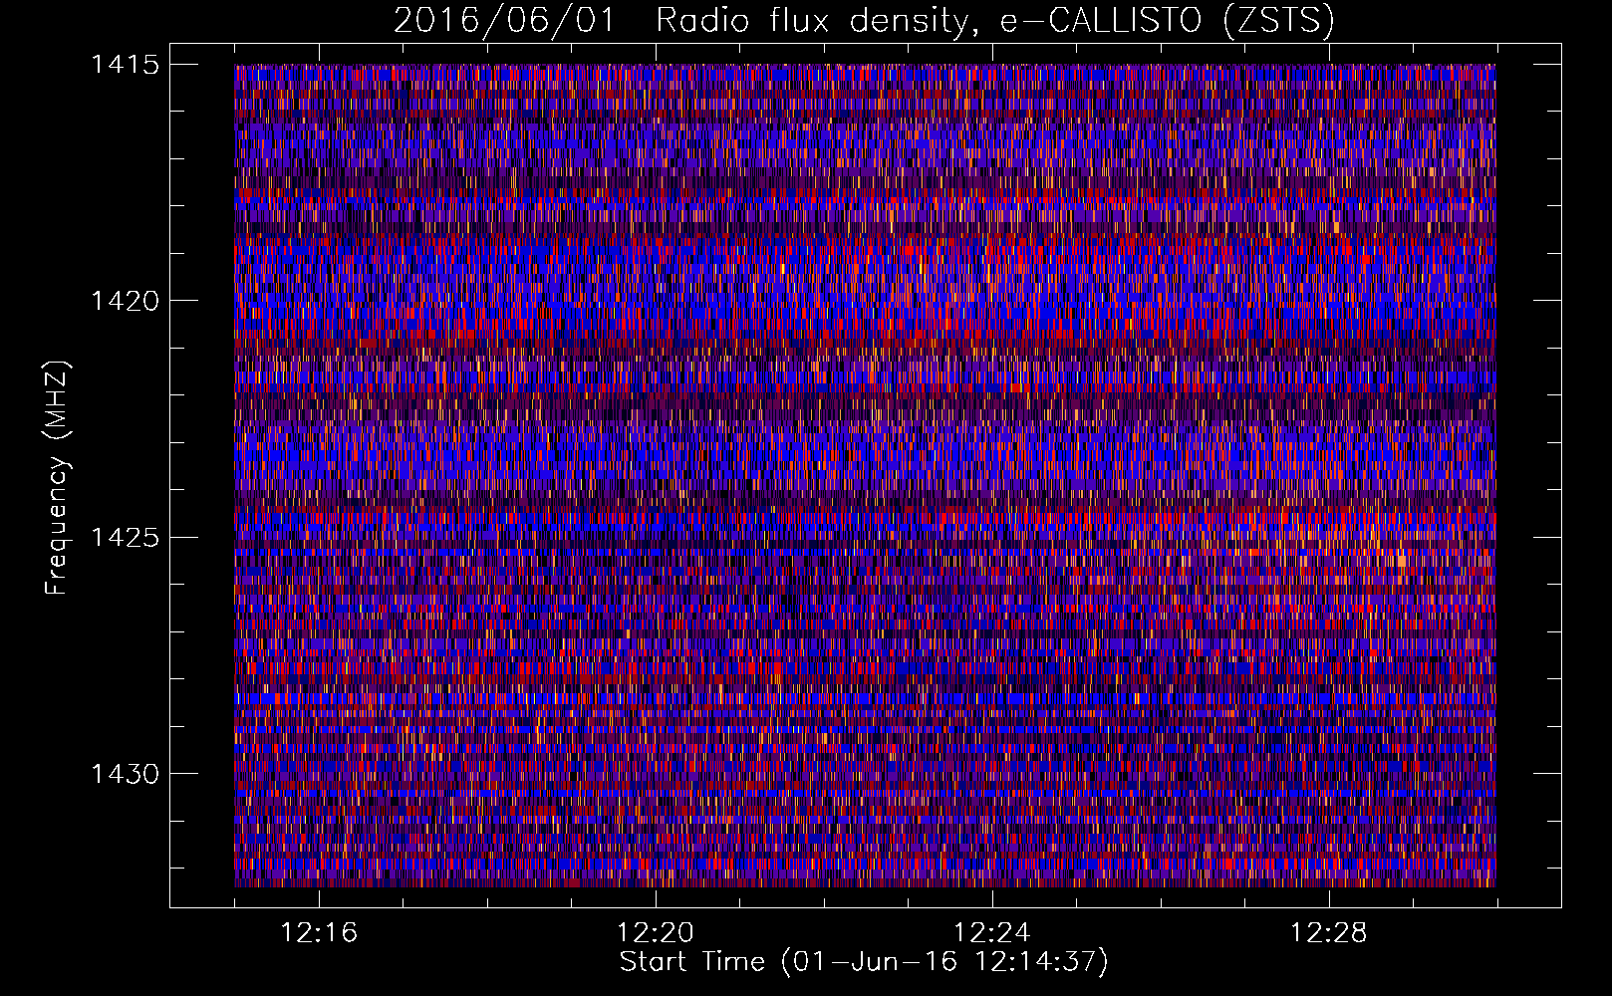This screenshot has width=1612, height=996.
Task: Click the 12:16 time tick label
Action: point(319,933)
